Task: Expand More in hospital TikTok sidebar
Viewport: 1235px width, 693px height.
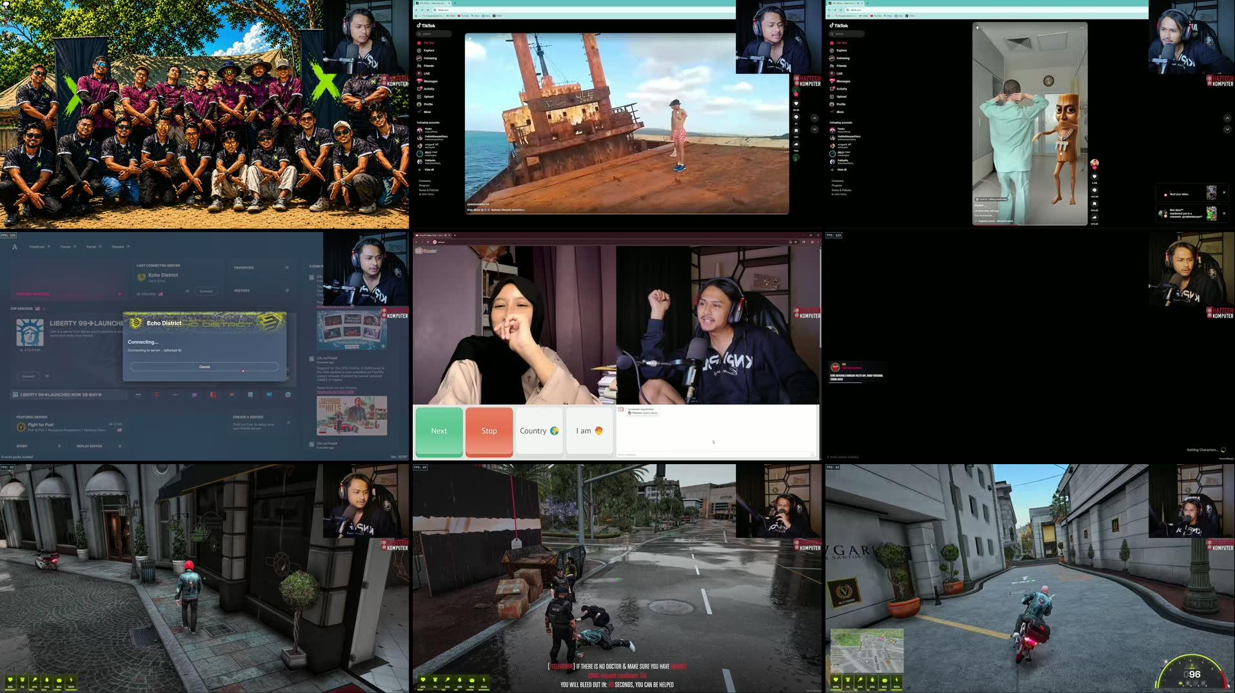Action: 836,112
